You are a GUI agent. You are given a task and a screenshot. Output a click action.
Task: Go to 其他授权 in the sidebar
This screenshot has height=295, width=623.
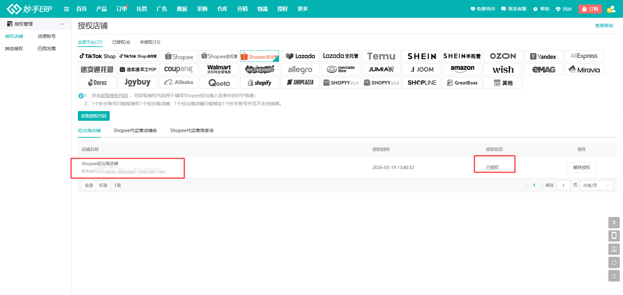(14, 49)
